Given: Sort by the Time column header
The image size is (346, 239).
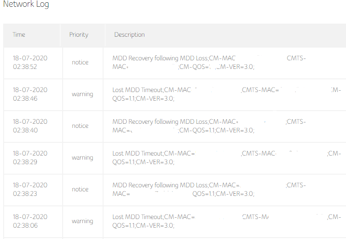Looking at the screenshot, I should tap(19, 35).
